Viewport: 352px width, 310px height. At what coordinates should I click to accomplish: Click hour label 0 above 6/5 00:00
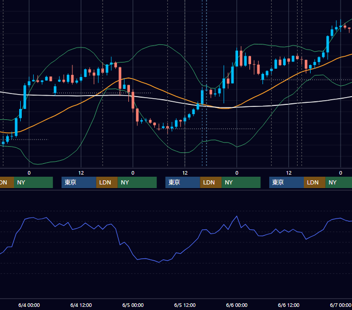click(x=133, y=173)
